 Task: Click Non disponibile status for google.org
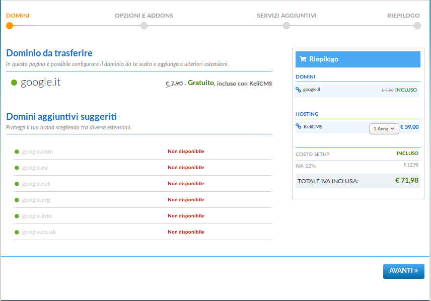[186, 200]
